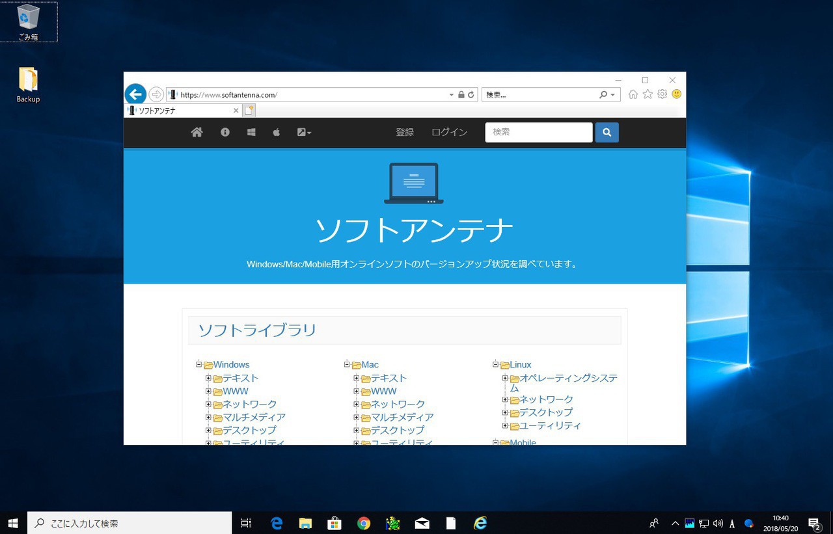This screenshot has width=833, height=534.
Task: Click the house icon in site navbar
Action: pyautogui.click(x=197, y=132)
